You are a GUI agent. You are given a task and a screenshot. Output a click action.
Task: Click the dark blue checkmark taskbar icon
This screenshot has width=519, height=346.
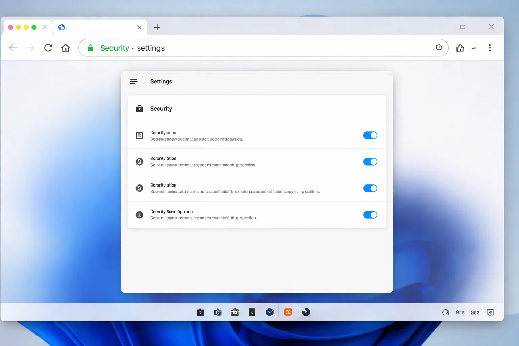[x=270, y=312]
